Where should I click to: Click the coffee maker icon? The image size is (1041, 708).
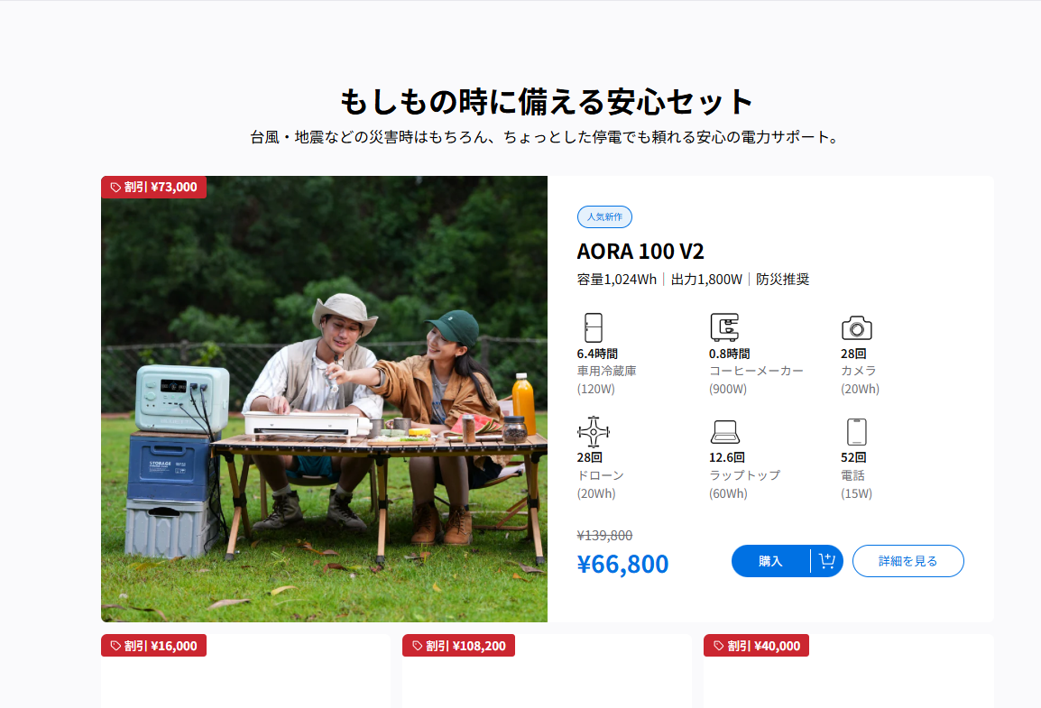coord(724,327)
